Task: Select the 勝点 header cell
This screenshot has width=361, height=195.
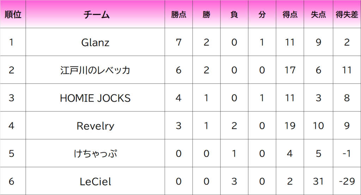Action: tap(179, 14)
